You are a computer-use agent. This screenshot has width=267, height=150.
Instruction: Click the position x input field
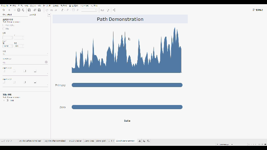8,37
